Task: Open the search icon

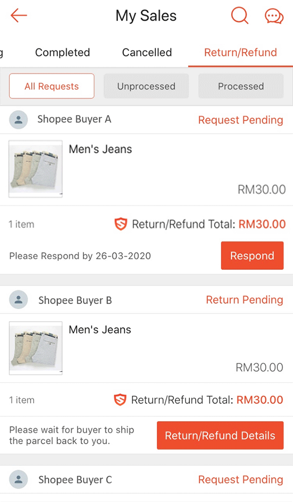Action: tap(239, 16)
